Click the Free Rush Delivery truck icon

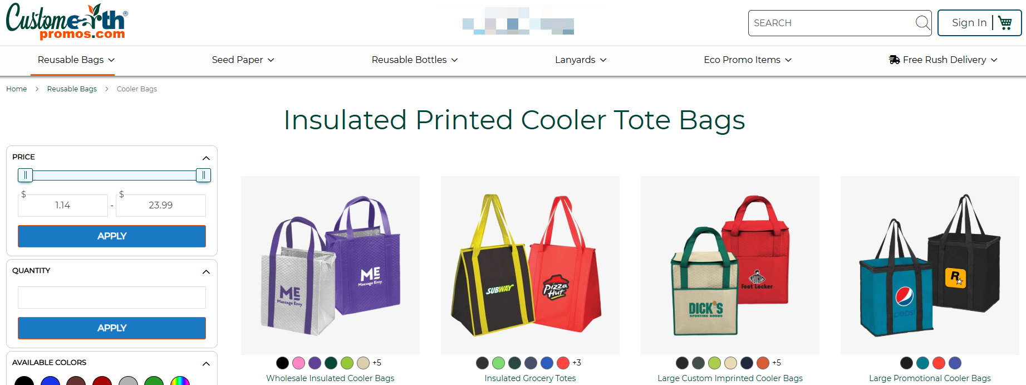click(894, 60)
